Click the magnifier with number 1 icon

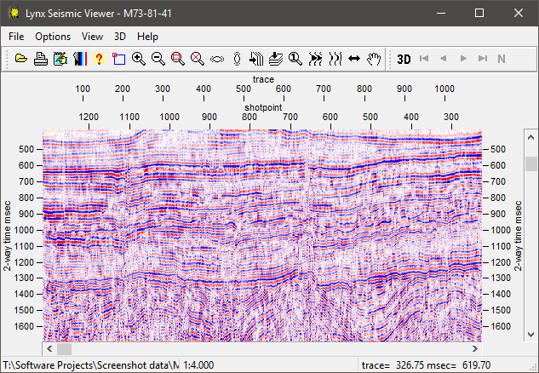295,59
